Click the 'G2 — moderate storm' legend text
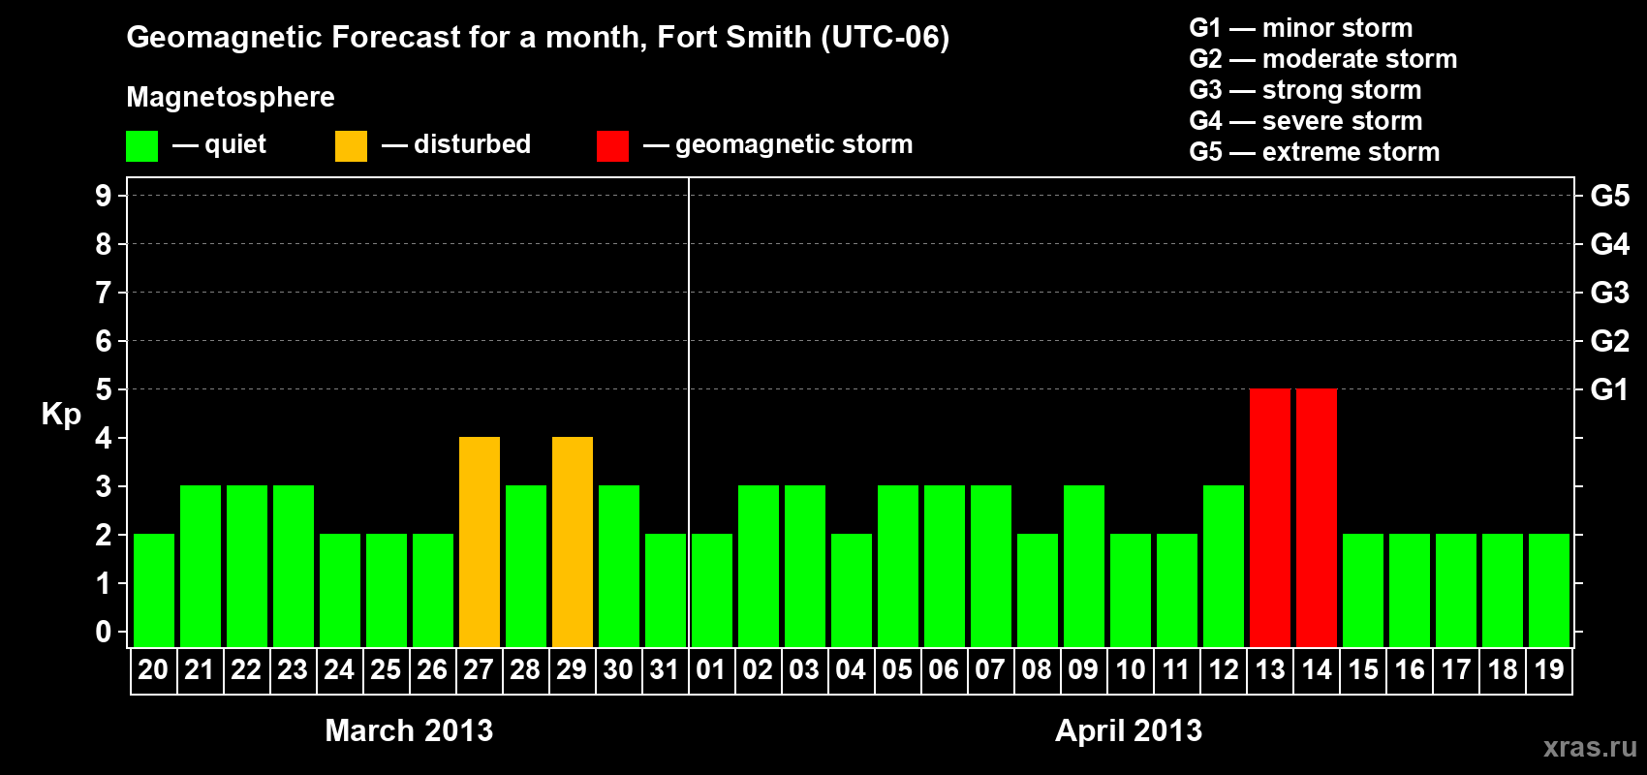1647x775 pixels. coord(1323,59)
